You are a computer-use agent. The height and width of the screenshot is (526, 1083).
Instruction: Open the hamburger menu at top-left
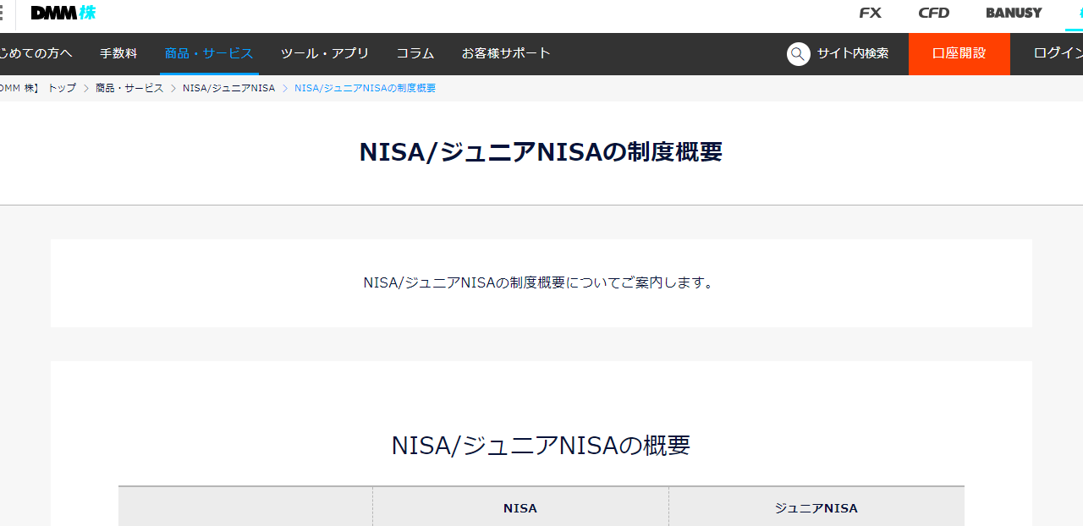[x=3, y=13]
